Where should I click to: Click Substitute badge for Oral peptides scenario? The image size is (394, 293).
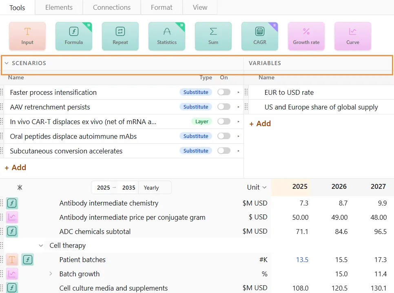[x=195, y=136]
